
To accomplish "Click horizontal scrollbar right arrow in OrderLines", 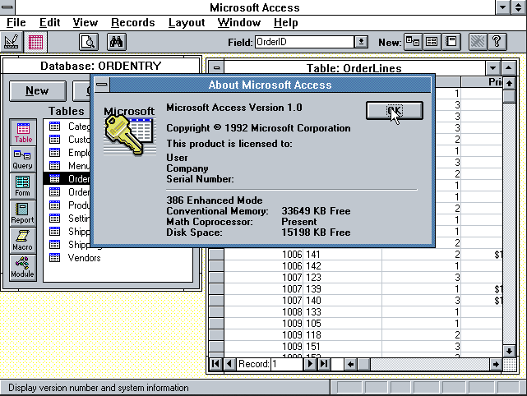I will 496,364.
